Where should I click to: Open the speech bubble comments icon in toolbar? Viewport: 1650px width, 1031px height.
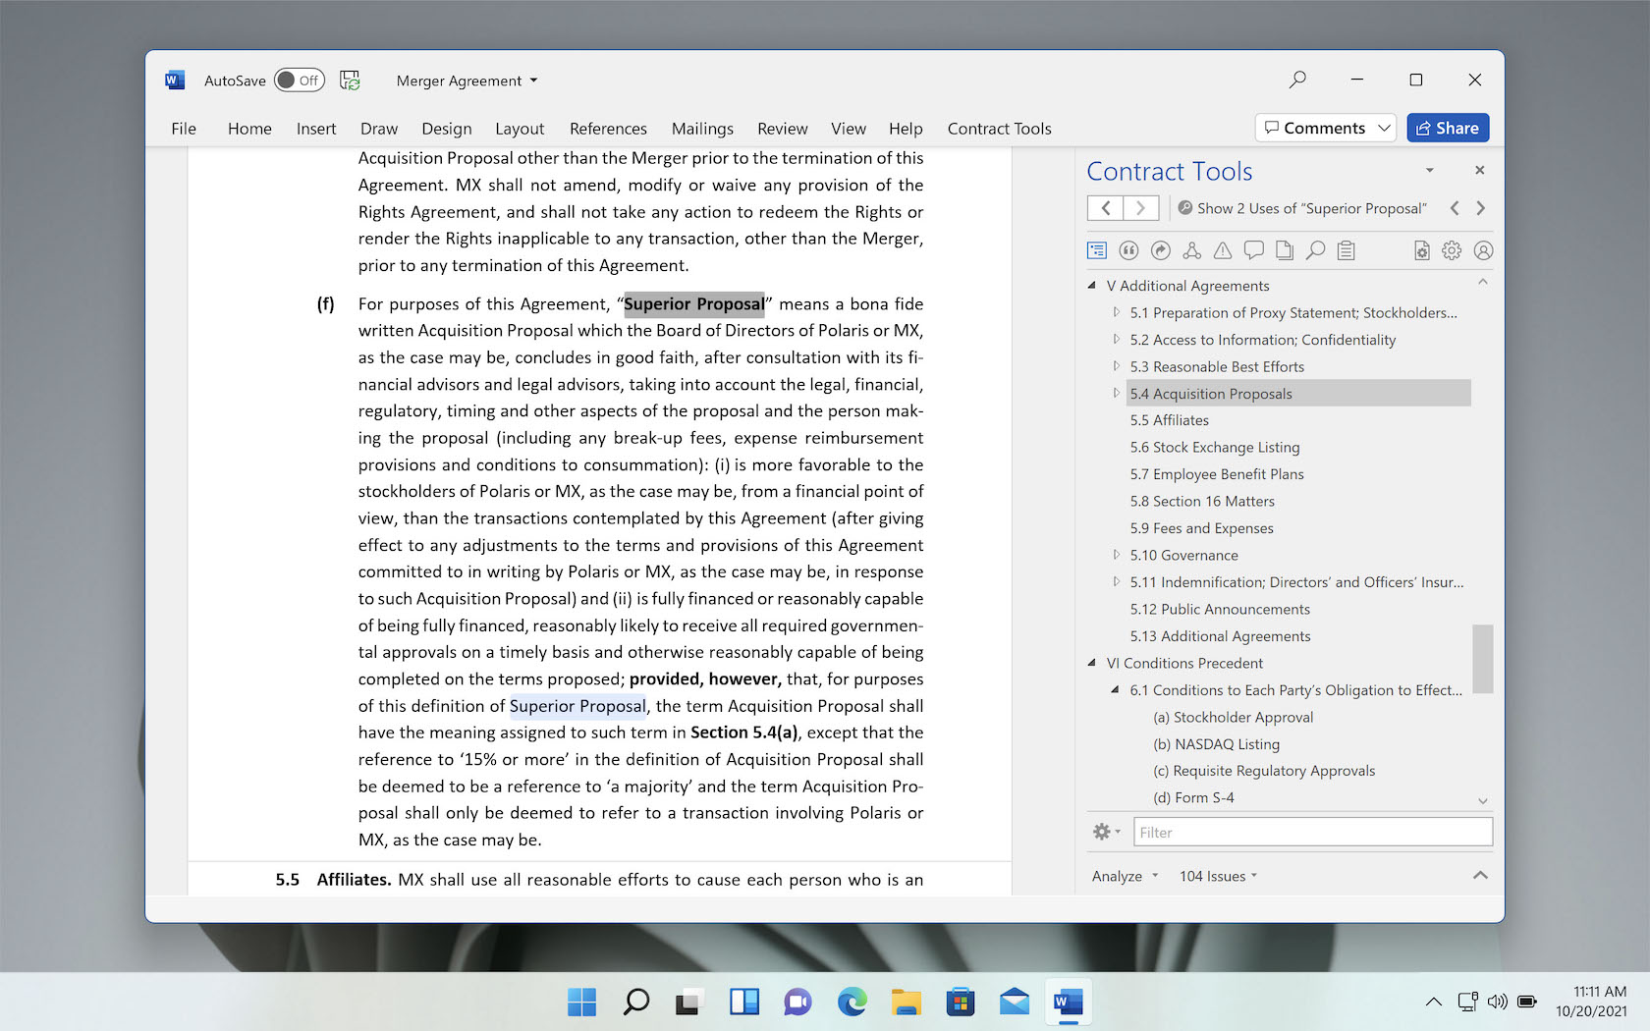1253,250
